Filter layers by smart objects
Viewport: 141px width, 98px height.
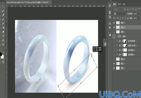click(136, 9)
